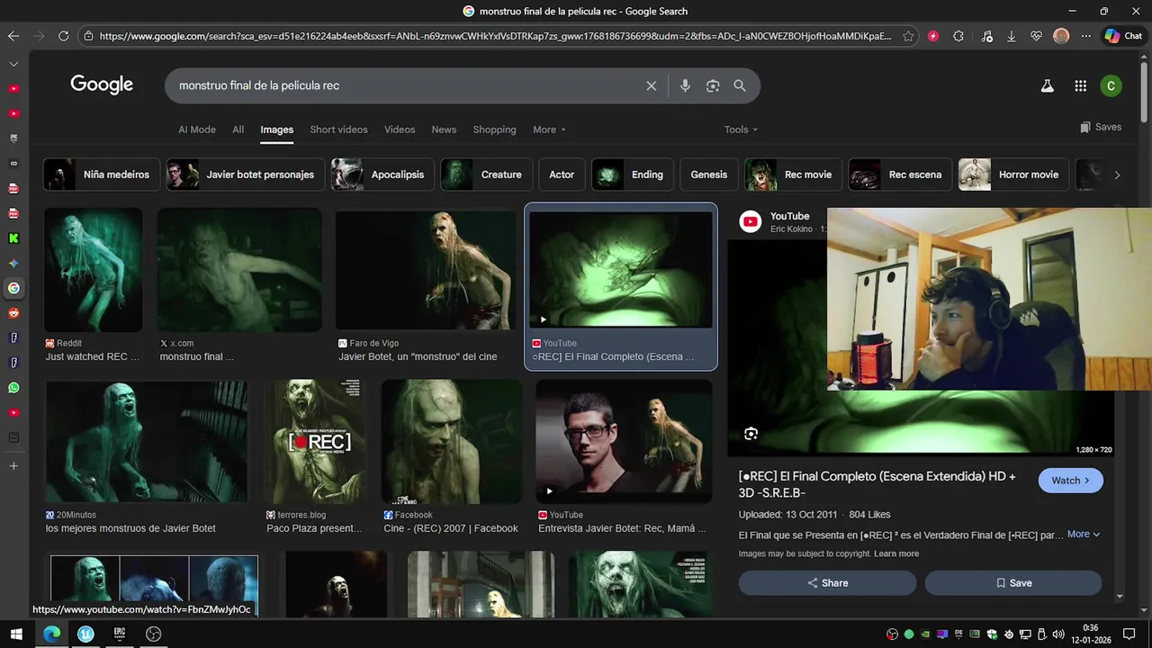Open the browser profile picture in toolbar
This screenshot has height=648, width=1152.
coord(1061,36)
